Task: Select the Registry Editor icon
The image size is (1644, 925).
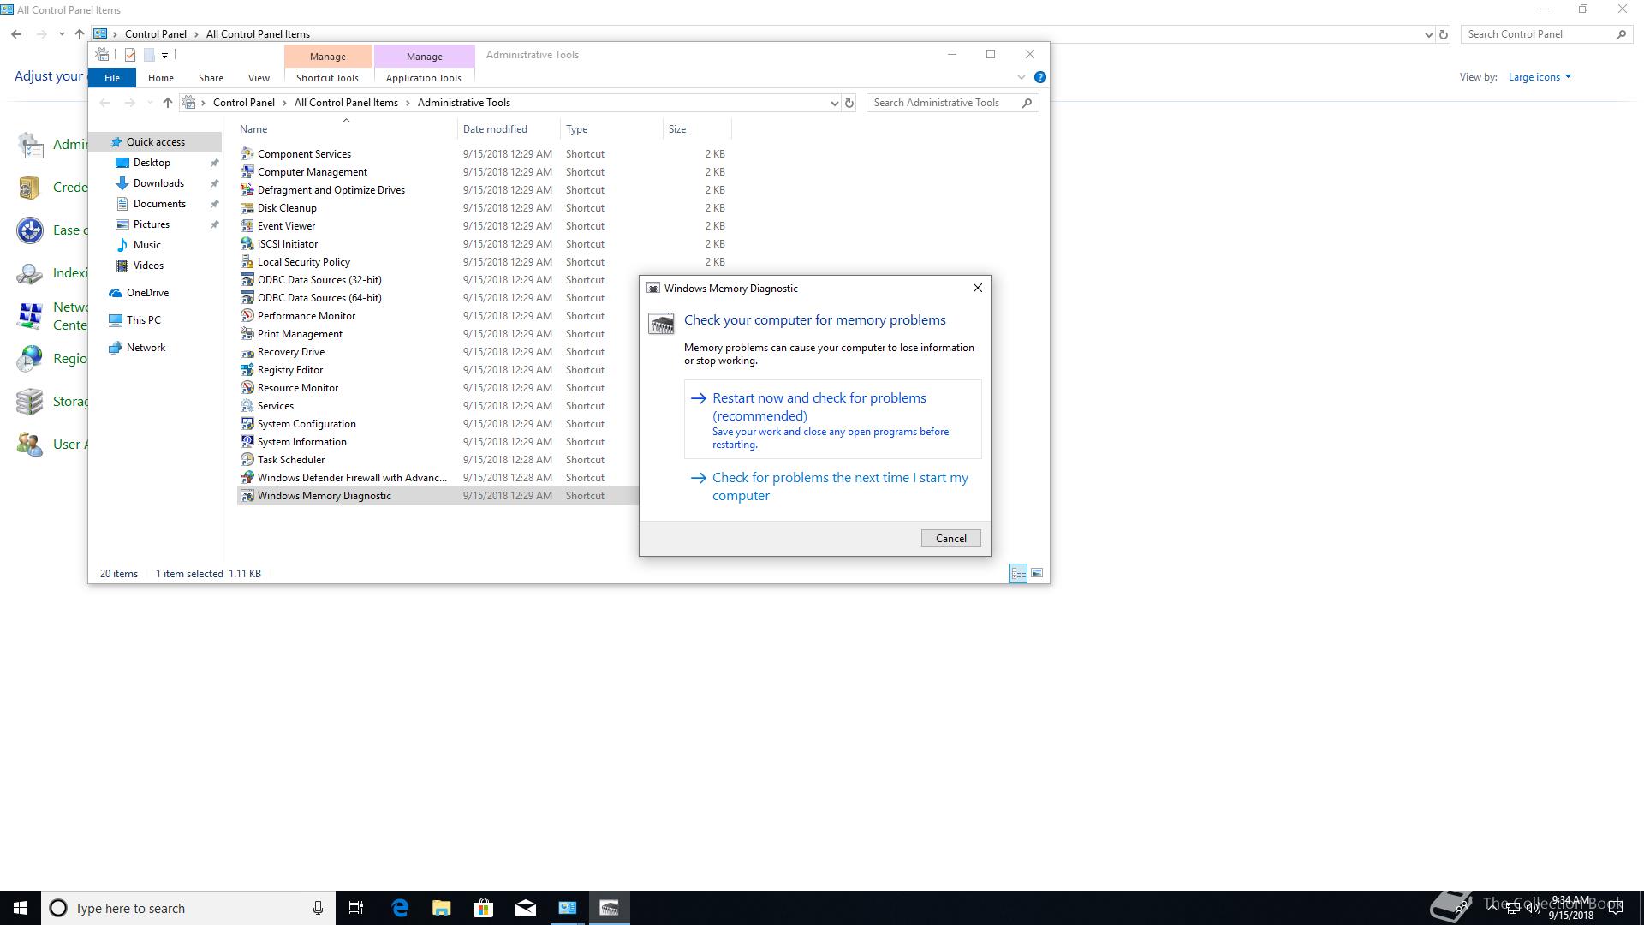Action: [247, 370]
